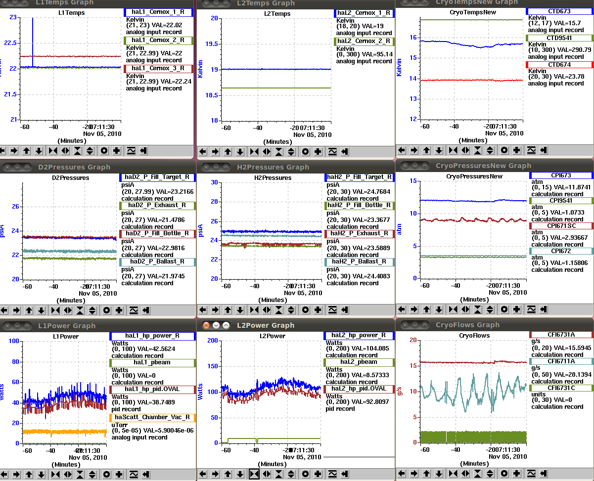Viewport: 594px width, 481px height.
Task: Zoom in vertically on L1Temps graph
Action: (x=78, y=151)
